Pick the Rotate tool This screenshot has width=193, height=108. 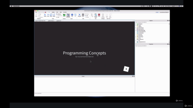pyautogui.click(x=54, y=15)
